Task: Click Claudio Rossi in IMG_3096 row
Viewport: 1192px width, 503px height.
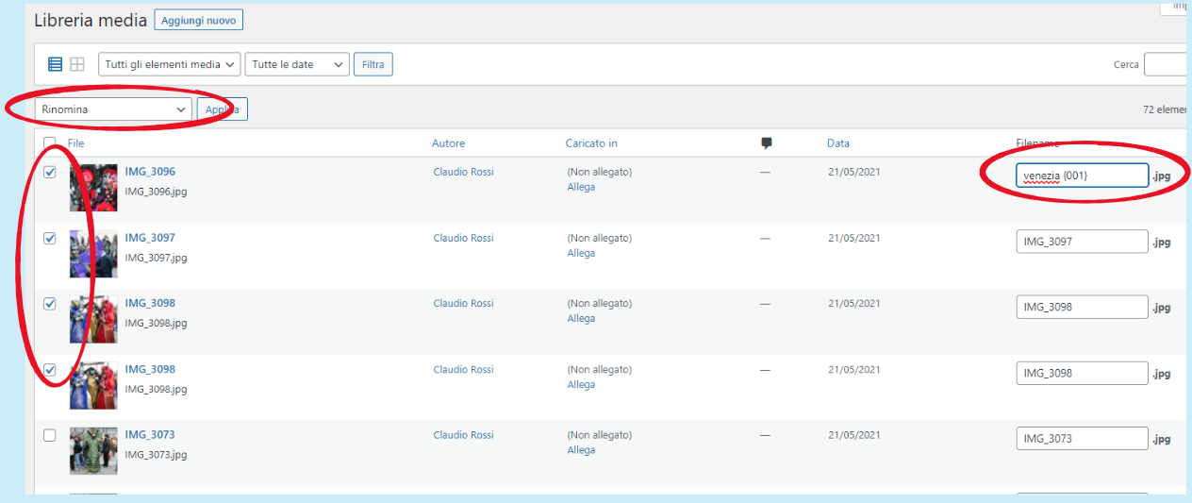Action: tap(463, 172)
